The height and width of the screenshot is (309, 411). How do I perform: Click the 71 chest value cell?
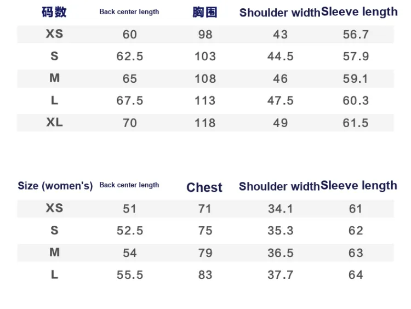pos(205,209)
